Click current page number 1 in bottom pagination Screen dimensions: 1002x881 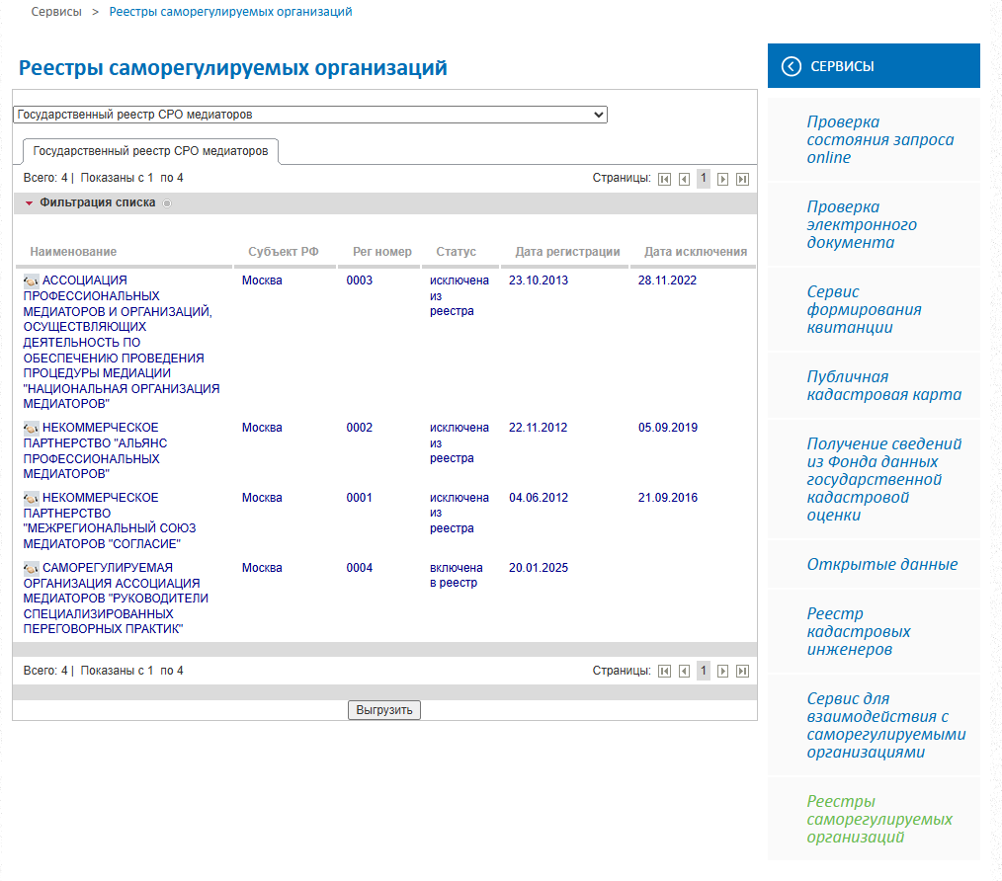(x=704, y=671)
